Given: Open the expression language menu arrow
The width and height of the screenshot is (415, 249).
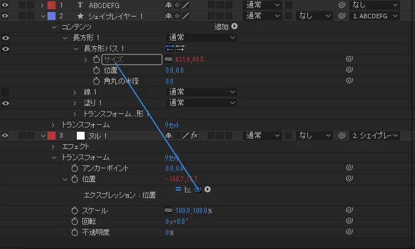Looking at the screenshot, I should click(207, 189).
